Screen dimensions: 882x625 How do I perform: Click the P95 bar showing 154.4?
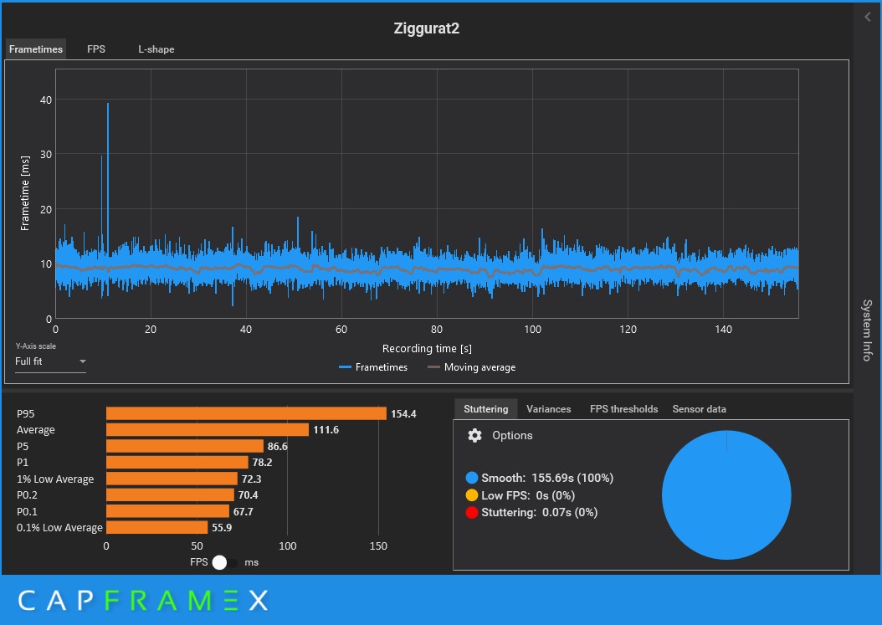tap(246, 413)
